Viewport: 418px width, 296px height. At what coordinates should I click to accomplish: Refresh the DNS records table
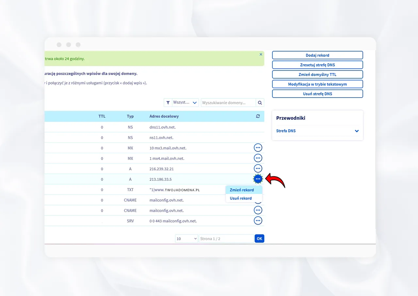tap(258, 116)
